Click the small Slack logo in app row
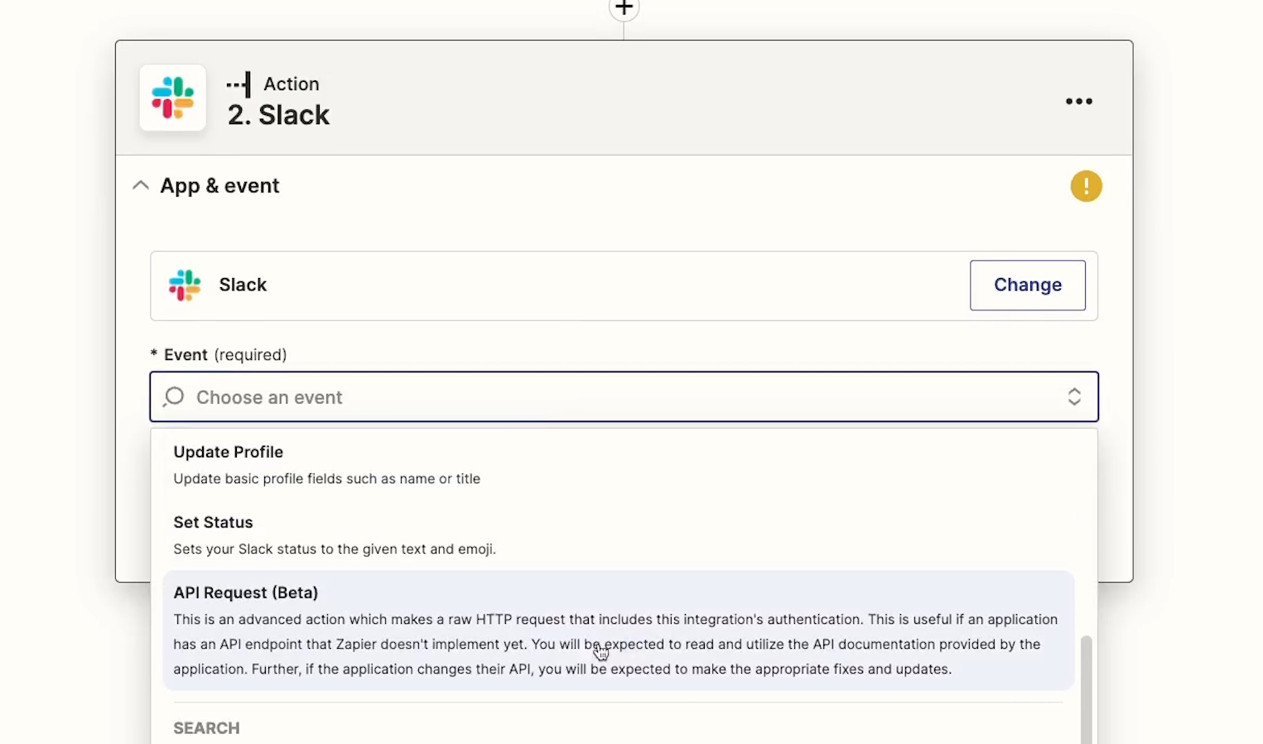This screenshot has height=744, width=1263. click(x=185, y=285)
